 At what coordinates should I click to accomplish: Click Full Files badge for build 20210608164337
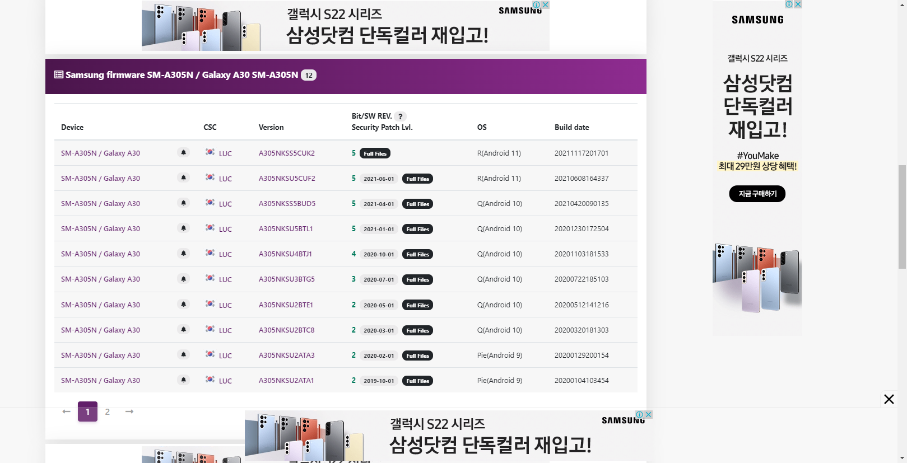(417, 179)
